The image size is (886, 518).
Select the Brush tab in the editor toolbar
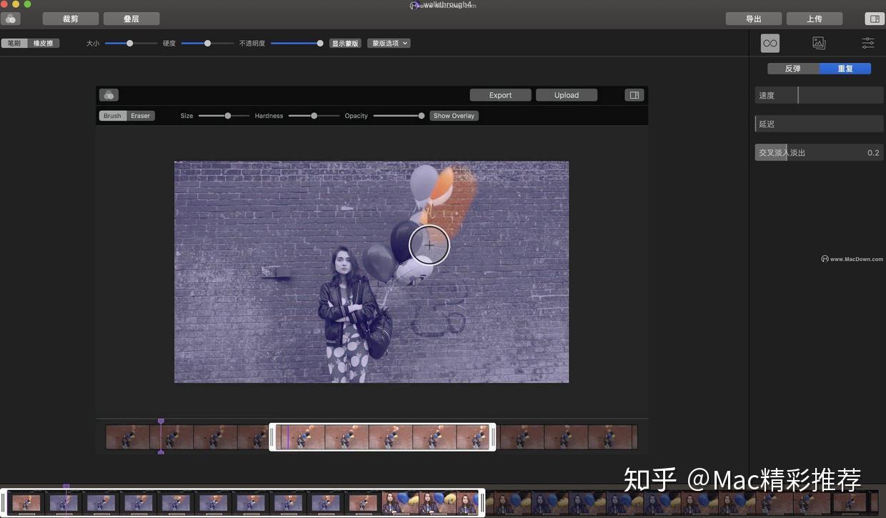pyautogui.click(x=111, y=115)
